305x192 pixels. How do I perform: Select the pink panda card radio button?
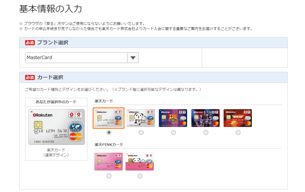140,176
